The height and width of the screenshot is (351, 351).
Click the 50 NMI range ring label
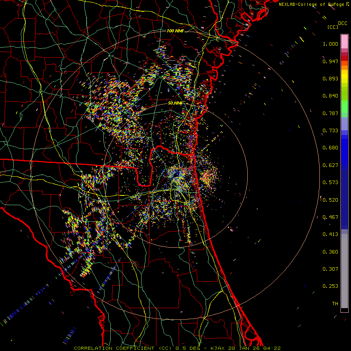pyautogui.click(x=175, y=103)
